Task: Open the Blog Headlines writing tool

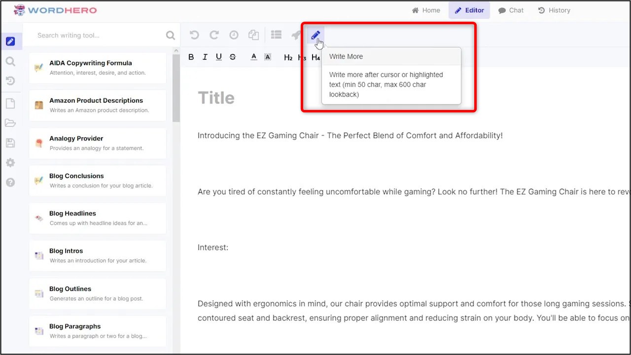Action: pos(97,218)
